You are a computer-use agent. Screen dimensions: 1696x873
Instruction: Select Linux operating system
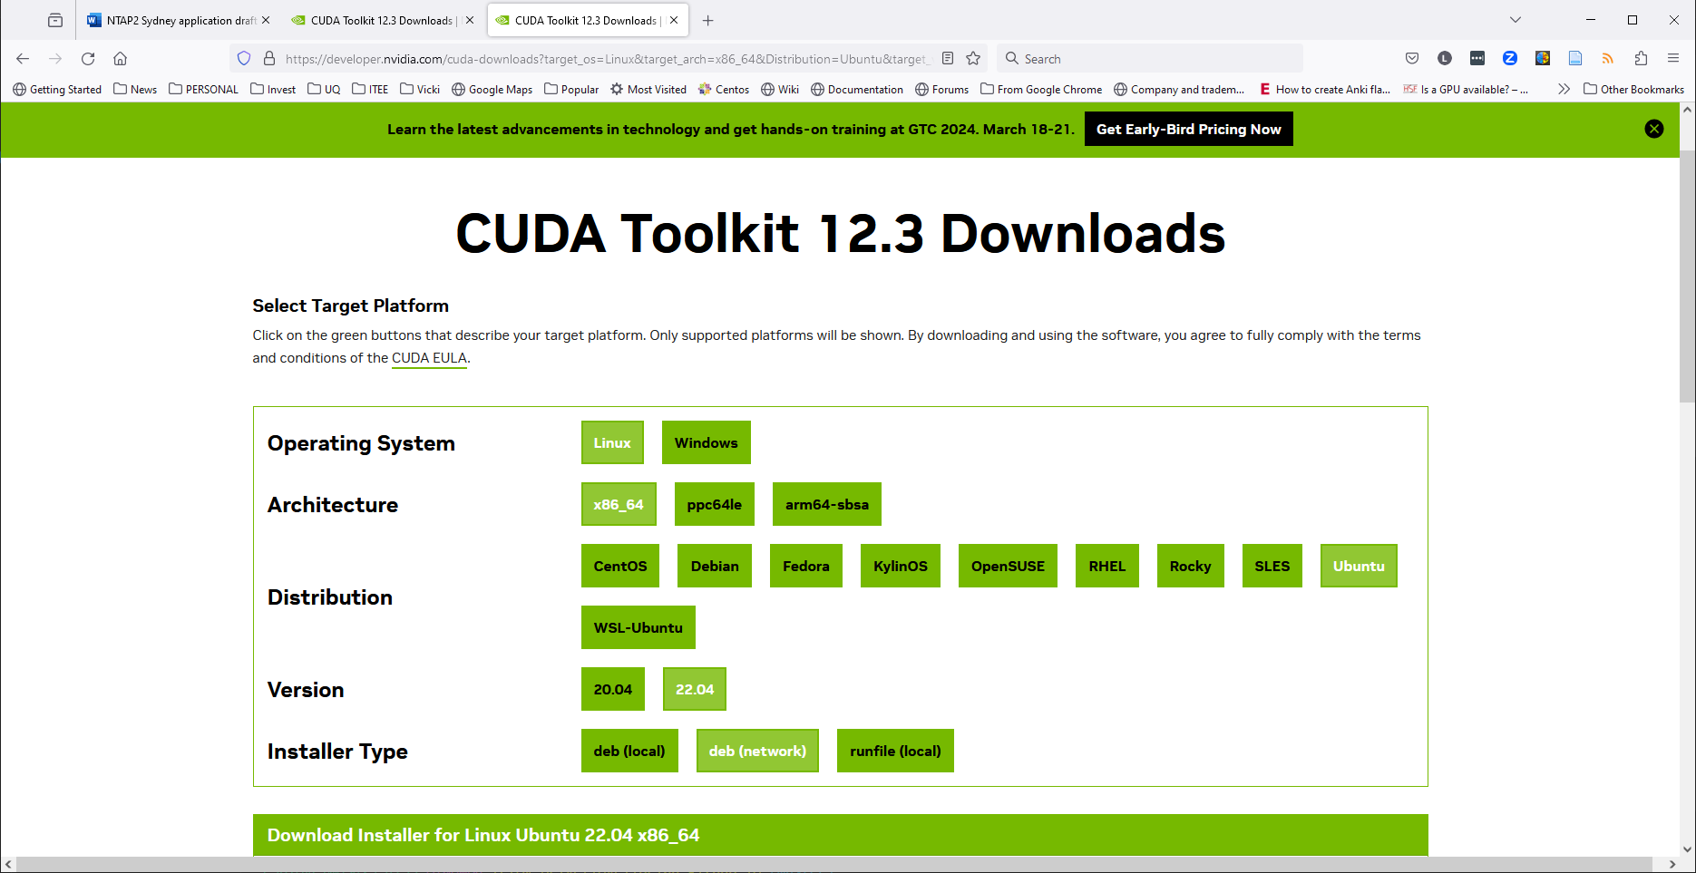point(612,442)
